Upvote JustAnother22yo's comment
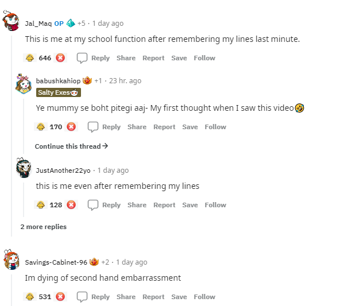The height and width of the screenshot is (306, 355). coord(41,205)
